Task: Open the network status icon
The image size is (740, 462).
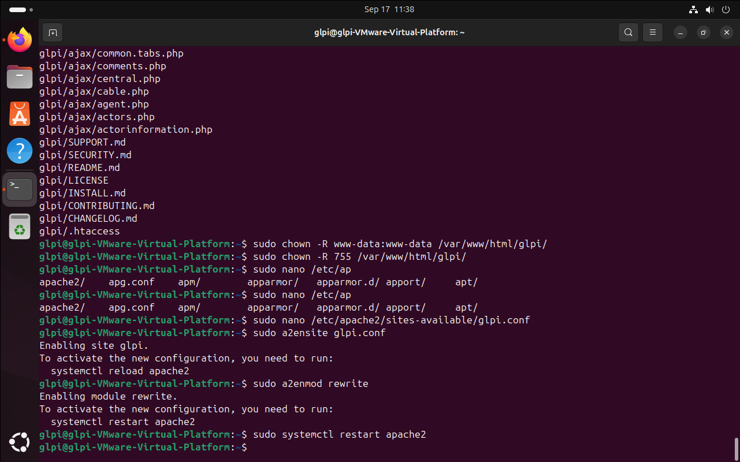Action: point(694,10)
